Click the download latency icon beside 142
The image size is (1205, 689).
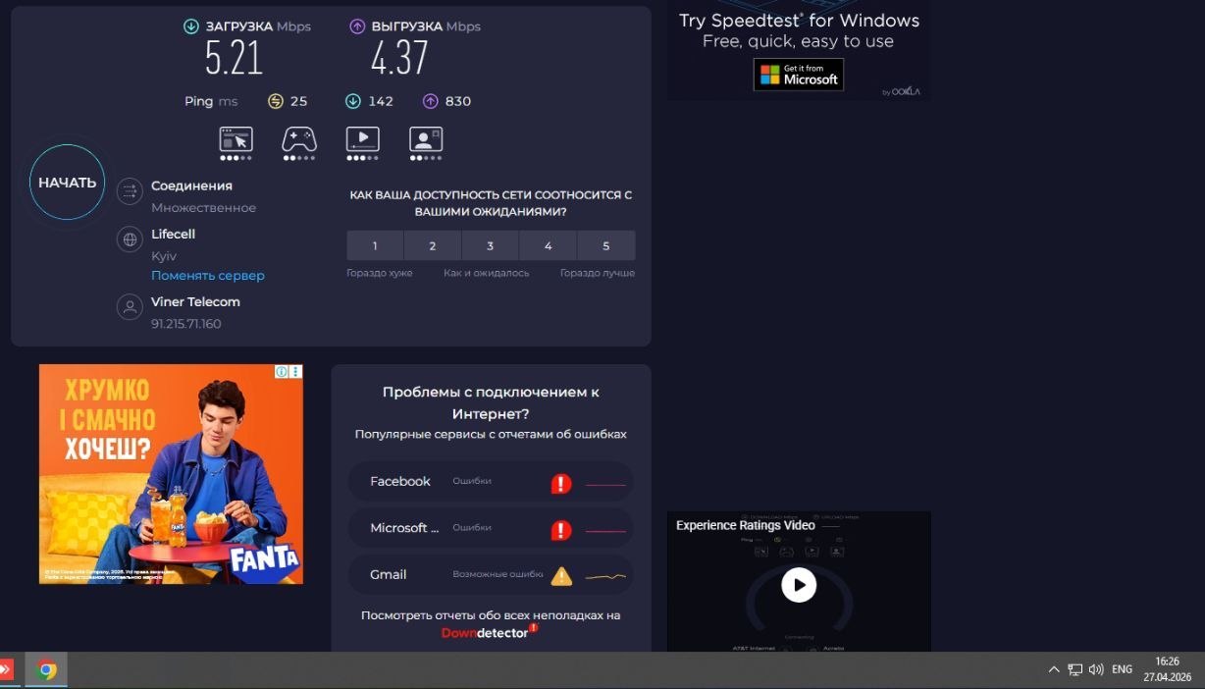pos(353,101)
